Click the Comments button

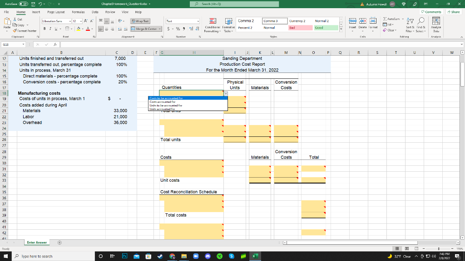pyautogui.click(x=431, y=12)
